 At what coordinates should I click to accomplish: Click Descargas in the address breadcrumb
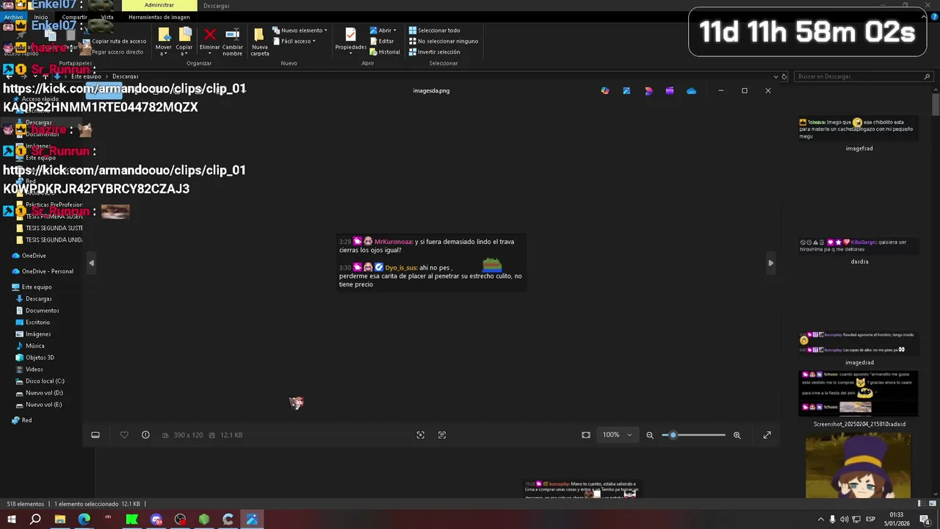point(125,76)
